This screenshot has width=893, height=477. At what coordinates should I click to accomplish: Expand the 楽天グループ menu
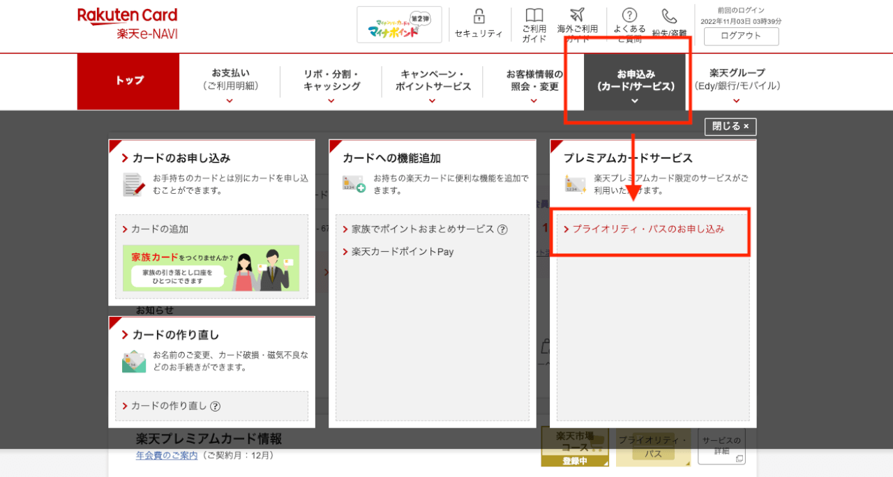[737, 81]
